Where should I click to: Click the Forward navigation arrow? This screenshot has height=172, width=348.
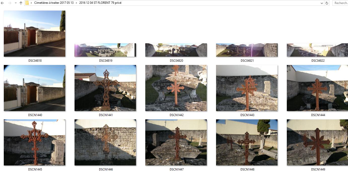(x=10, y=3)
